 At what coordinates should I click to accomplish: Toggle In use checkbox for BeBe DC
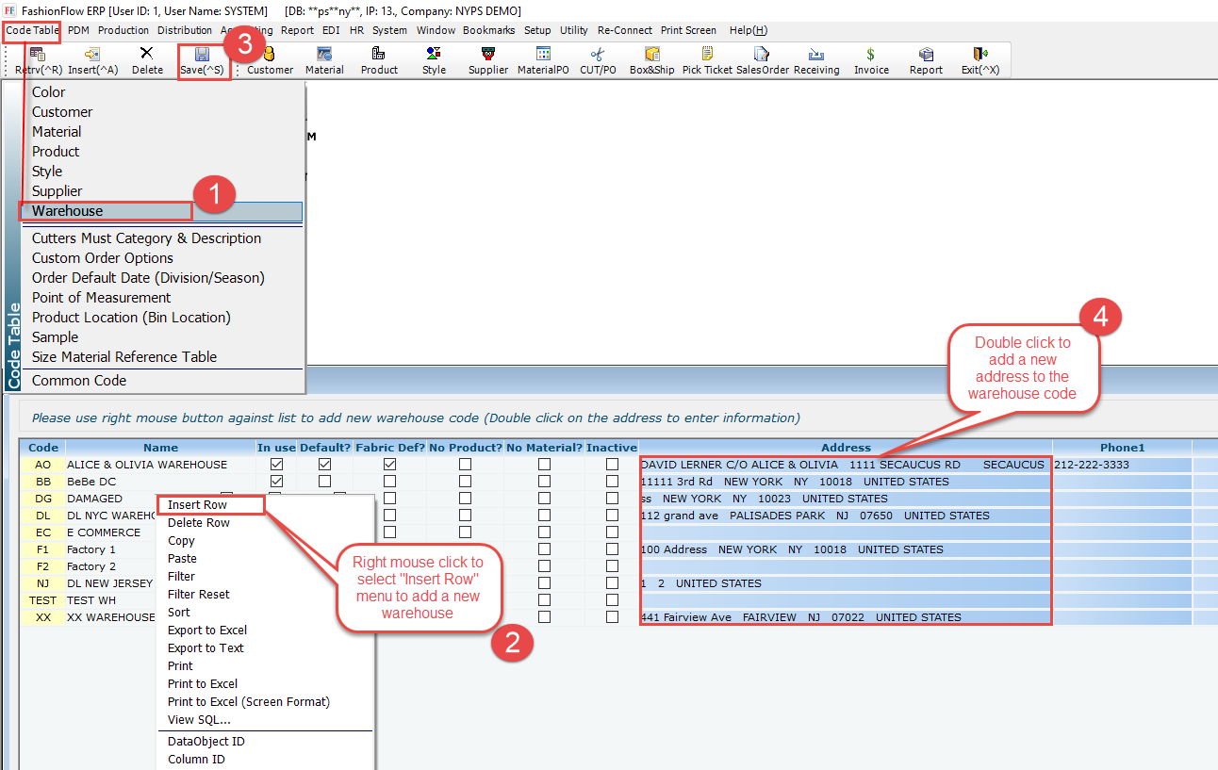[276, 482]
